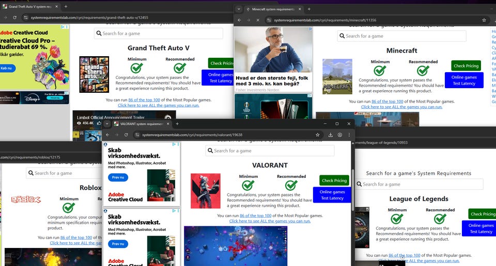Viewport: 496px width, 266px height.
Task: Open 86 of the top 100 link in Roblox window
Action: point(76,238)
